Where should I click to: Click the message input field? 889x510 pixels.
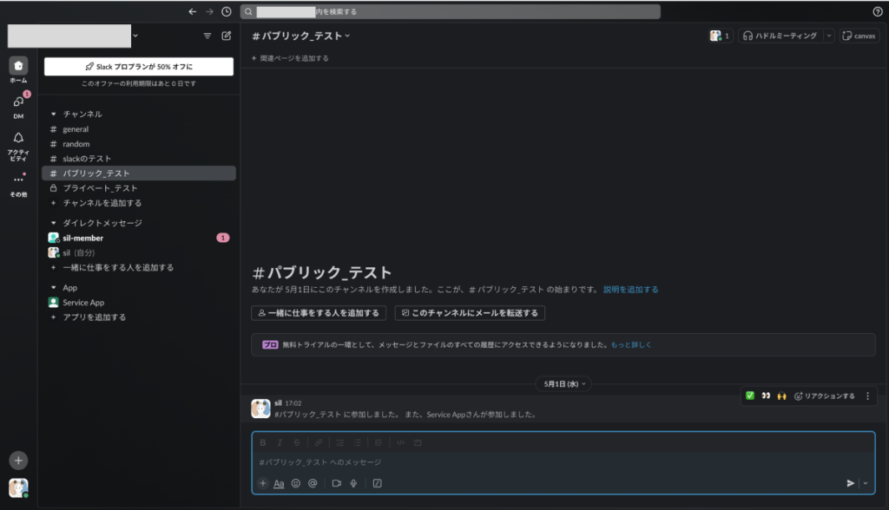556,462
